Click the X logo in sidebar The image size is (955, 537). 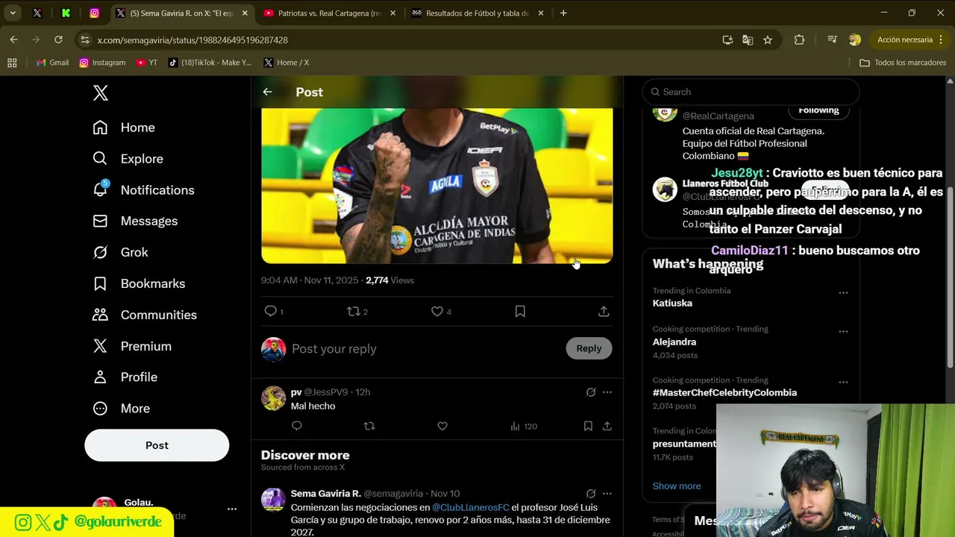[x=101, y=92]
